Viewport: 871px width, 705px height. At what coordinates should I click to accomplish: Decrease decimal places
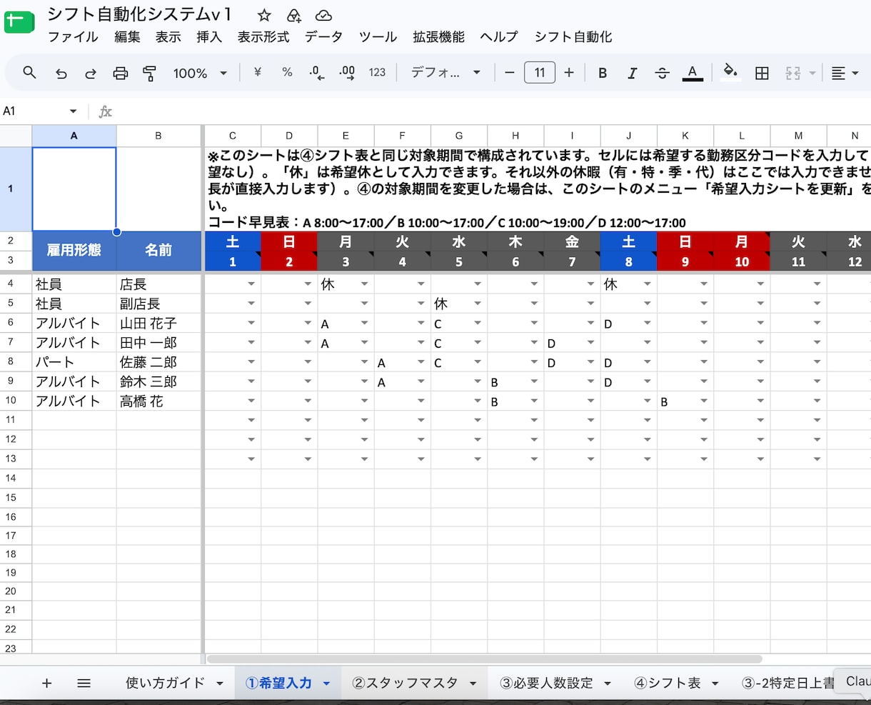click(317, 72)
